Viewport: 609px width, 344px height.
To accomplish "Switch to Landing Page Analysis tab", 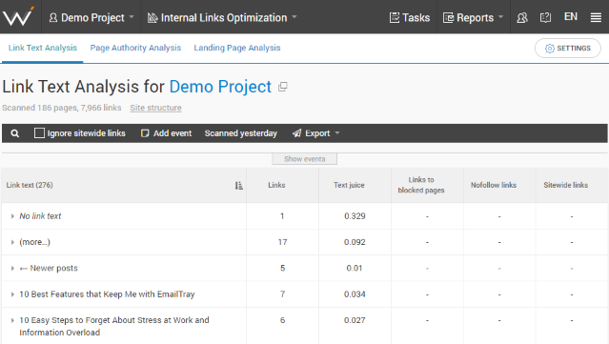I will [237, 48].
